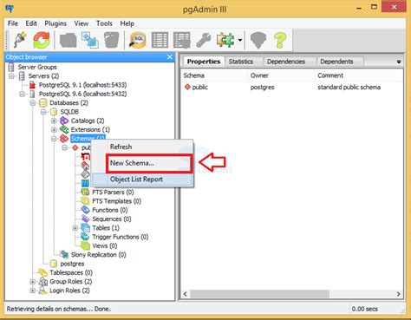
Task: Choose Refresh in the context menu
Action: (x=142, y=147)
